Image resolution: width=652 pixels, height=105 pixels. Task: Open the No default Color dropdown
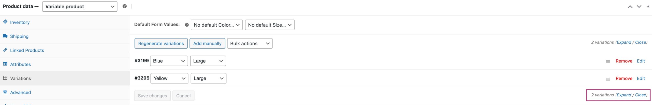216,25
